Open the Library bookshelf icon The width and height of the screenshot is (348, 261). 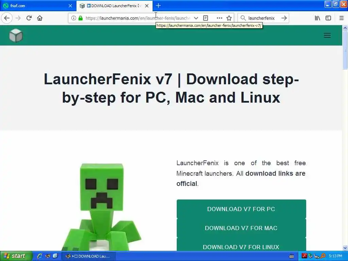click(317, 18)
